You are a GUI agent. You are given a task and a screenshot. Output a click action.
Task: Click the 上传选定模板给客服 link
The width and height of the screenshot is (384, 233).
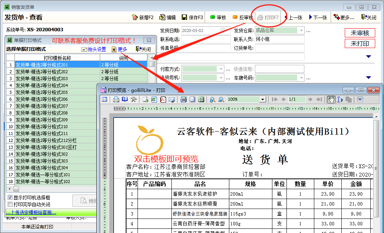(x=31, y=212)
